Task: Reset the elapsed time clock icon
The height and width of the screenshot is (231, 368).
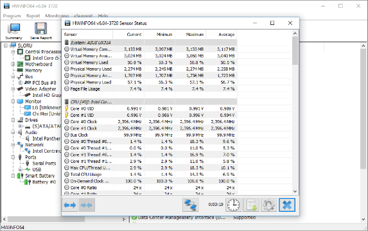Action: pyautogui.click(x=233, y=205)
